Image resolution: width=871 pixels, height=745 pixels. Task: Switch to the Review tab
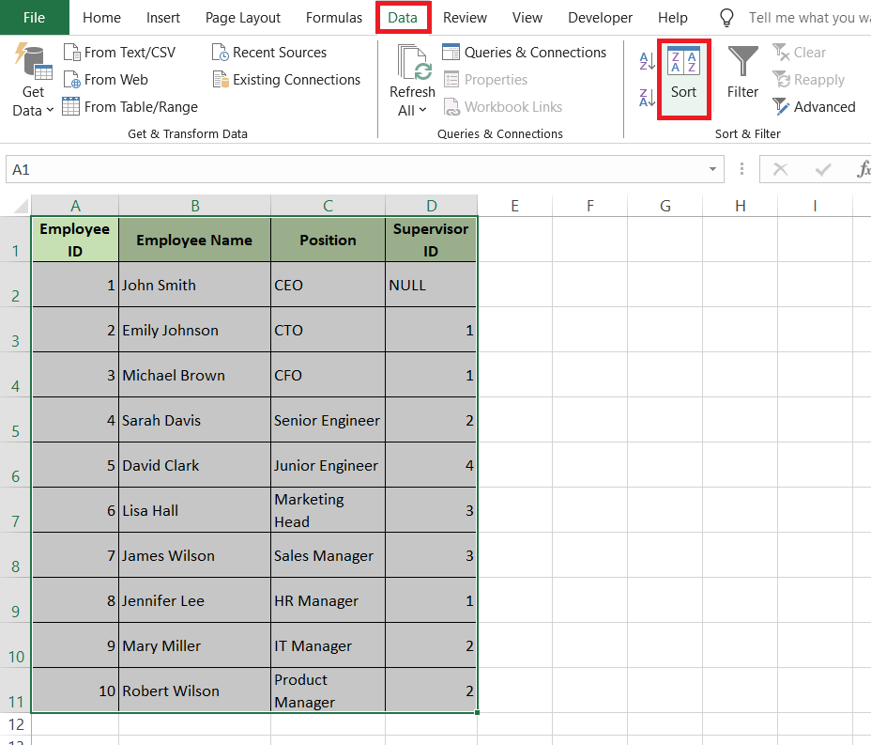tap(465, 18)
